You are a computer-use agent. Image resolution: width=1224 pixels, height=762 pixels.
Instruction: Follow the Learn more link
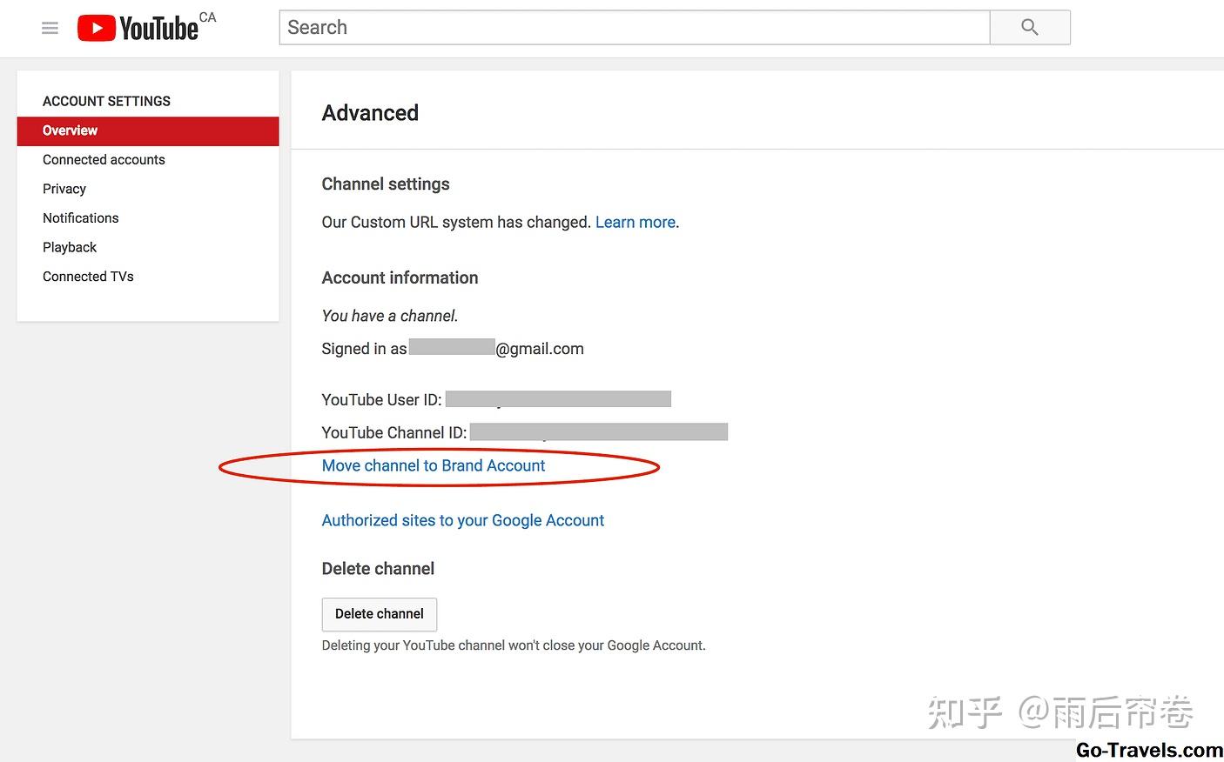[636, 223]
